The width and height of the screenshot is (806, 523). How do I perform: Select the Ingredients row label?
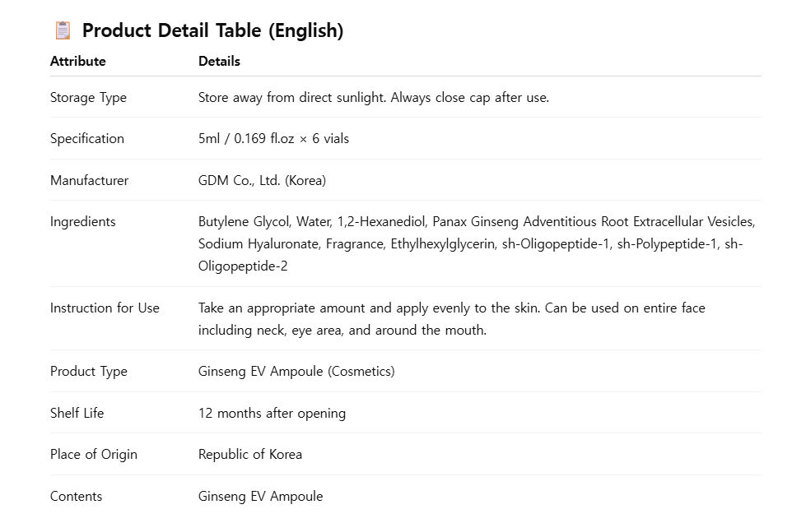83,222
